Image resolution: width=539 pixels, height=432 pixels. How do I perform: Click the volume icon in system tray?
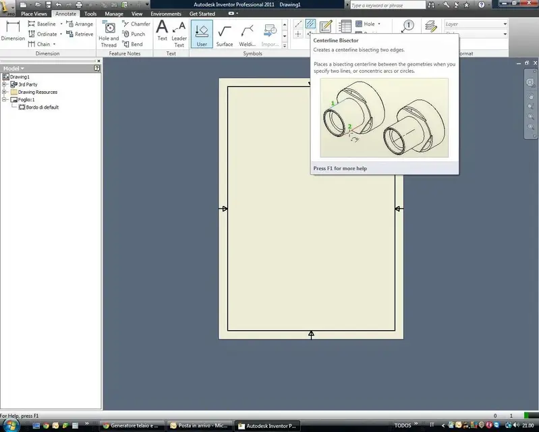[516, 425]
